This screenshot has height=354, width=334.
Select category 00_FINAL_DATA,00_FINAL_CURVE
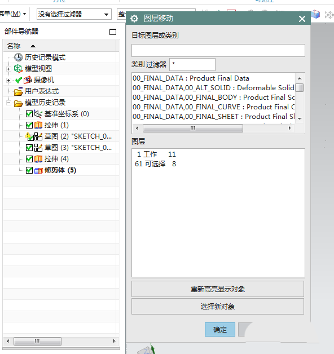[214, 107]
